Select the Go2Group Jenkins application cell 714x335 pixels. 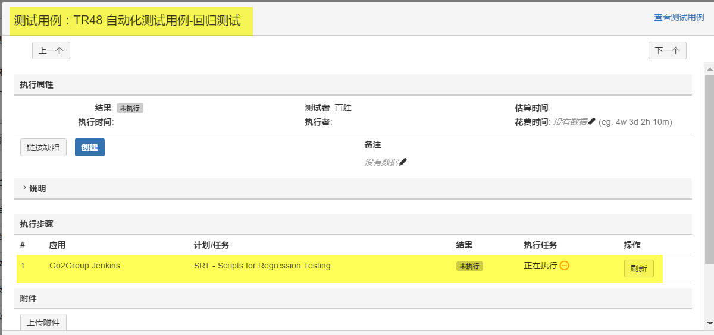click(x=84, y=266)
